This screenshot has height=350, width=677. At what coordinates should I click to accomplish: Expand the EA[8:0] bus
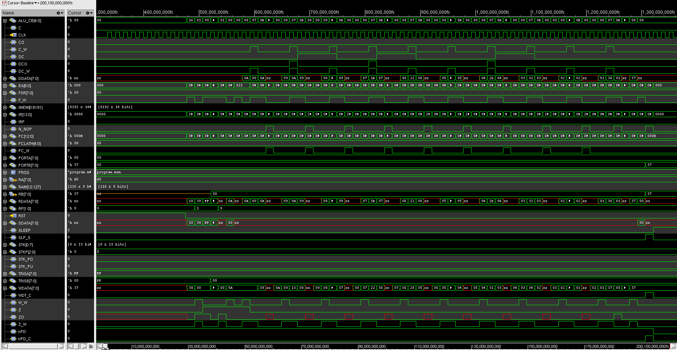(5, 86)
